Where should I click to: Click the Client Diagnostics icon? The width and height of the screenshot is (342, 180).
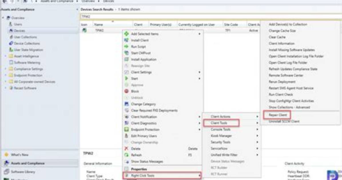[x=126, y=123]
